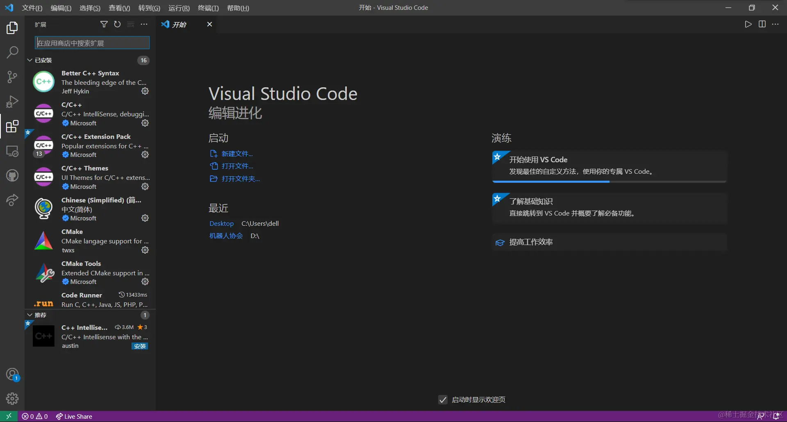Open the Explorer view in activity bar

tap(12, 28)
